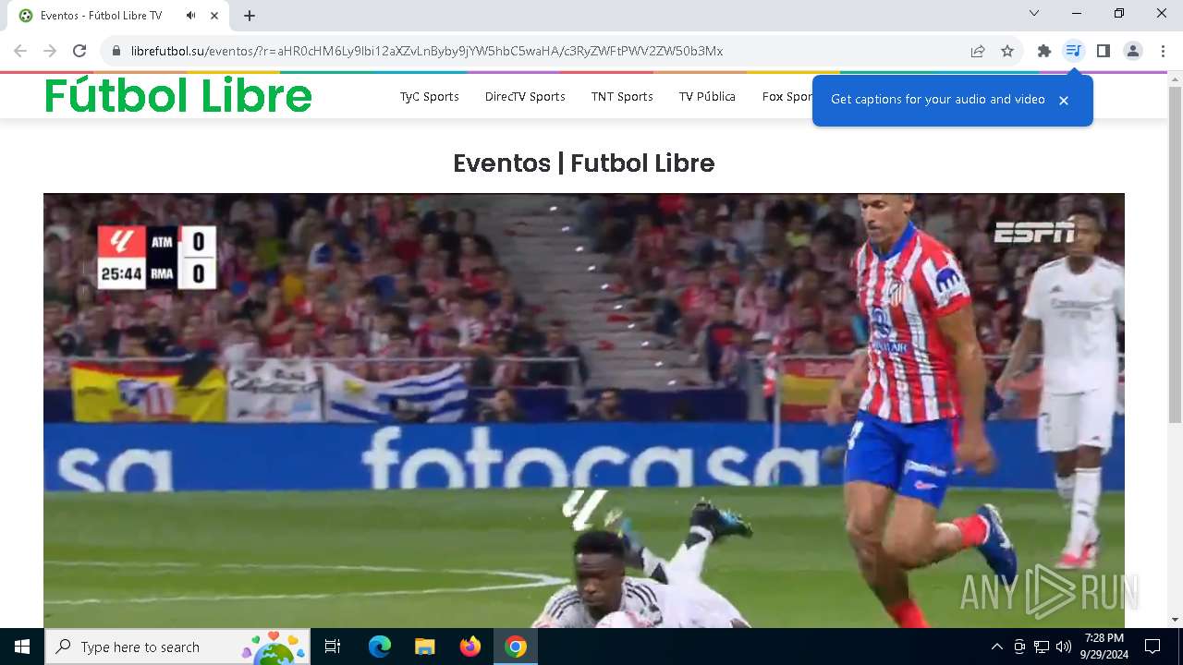Open File Explorer from taskbar

(424, 647)
